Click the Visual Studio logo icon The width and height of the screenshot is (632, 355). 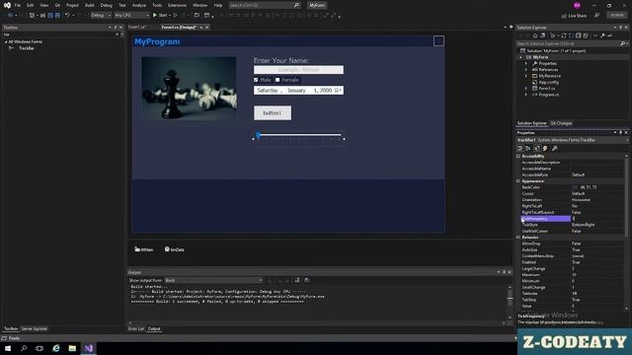coord(7,5)
